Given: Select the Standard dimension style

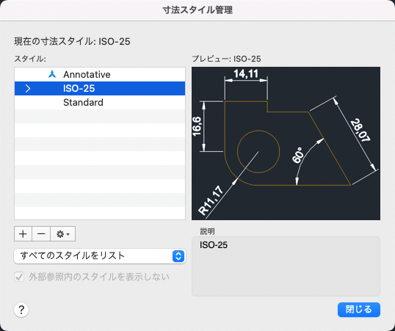Looking at the screenshot, I should point(100,102).
